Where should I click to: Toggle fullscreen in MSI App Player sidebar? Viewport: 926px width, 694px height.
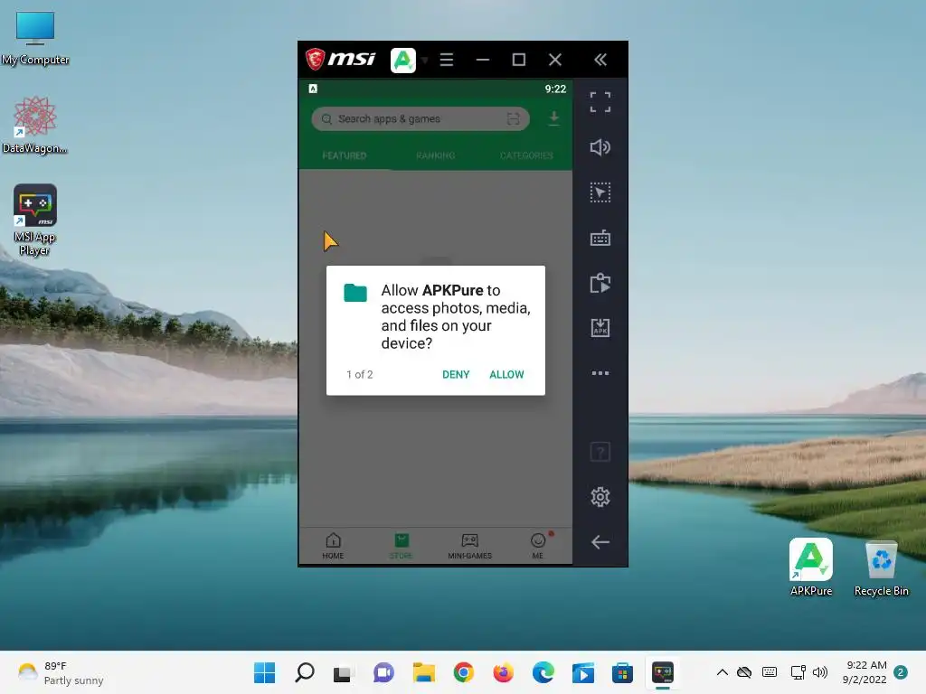(x=600, y=102)
